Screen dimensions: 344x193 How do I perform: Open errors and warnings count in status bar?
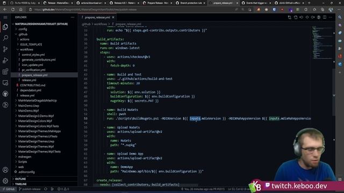tap(63, 189)
